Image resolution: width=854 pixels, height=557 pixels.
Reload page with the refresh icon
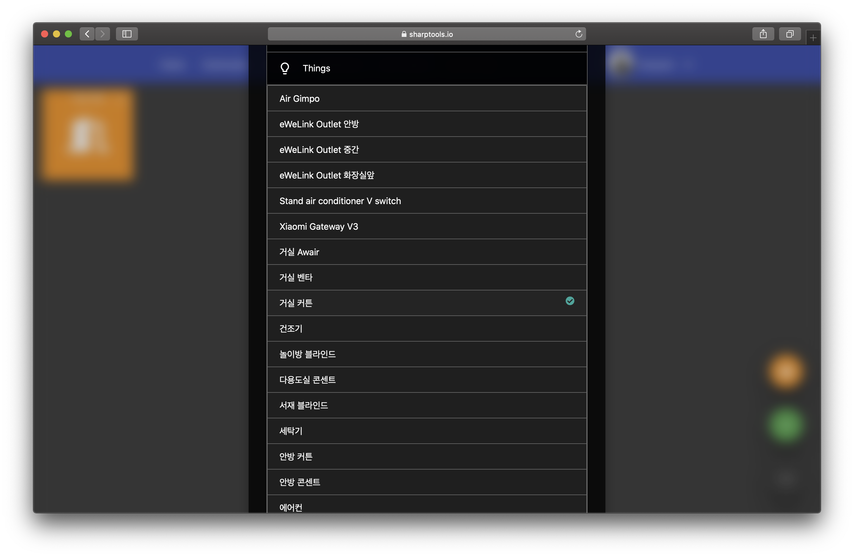pos(578,34)
